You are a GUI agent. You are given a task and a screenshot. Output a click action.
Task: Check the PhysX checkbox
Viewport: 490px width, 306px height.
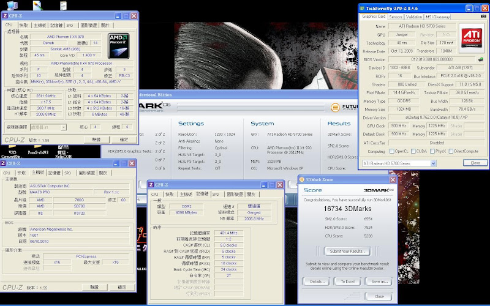[433, 151]
